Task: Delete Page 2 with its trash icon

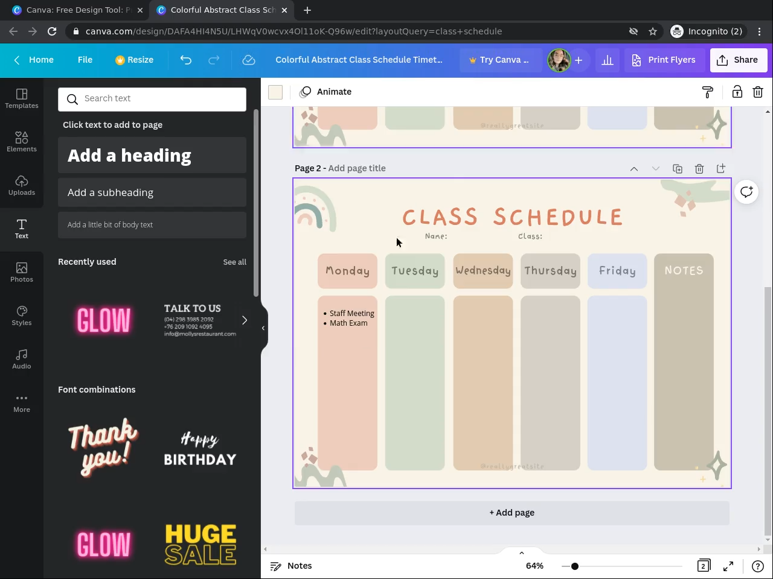Action: click(699, 169)
